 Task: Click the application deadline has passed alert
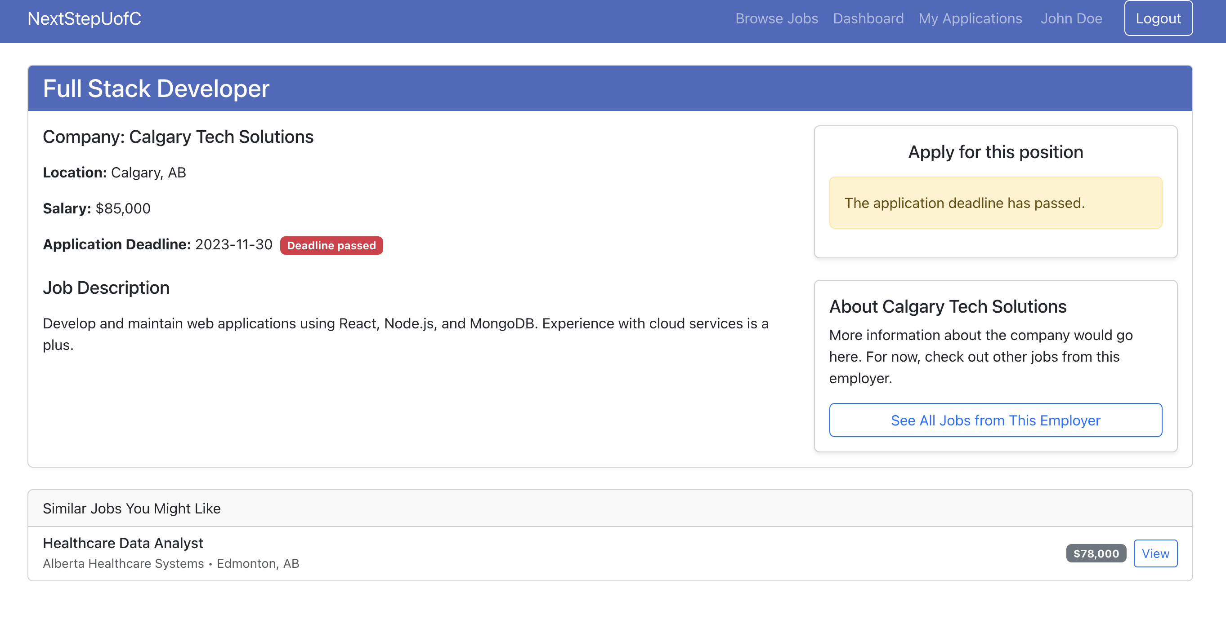[x=995, y=203]
